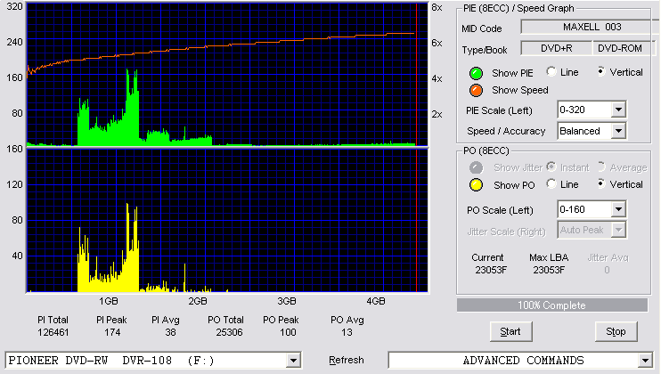The height and width of the screenshot is (374, 661).
Task: Click the Start button
Action: 510,331
